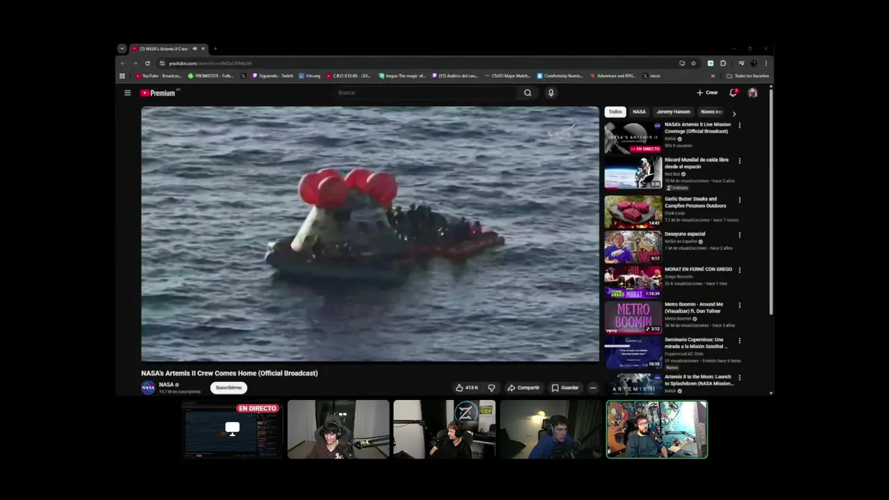Screen dimensions: 889x500
Task: Select the EN DIRECTO screen share tile
Action: click(232, 429)
